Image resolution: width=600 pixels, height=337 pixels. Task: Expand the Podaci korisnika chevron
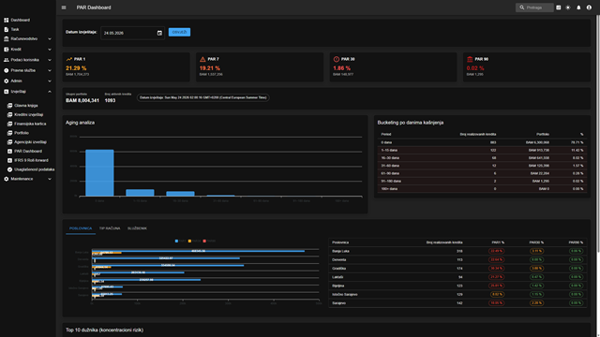coord(50,60)
